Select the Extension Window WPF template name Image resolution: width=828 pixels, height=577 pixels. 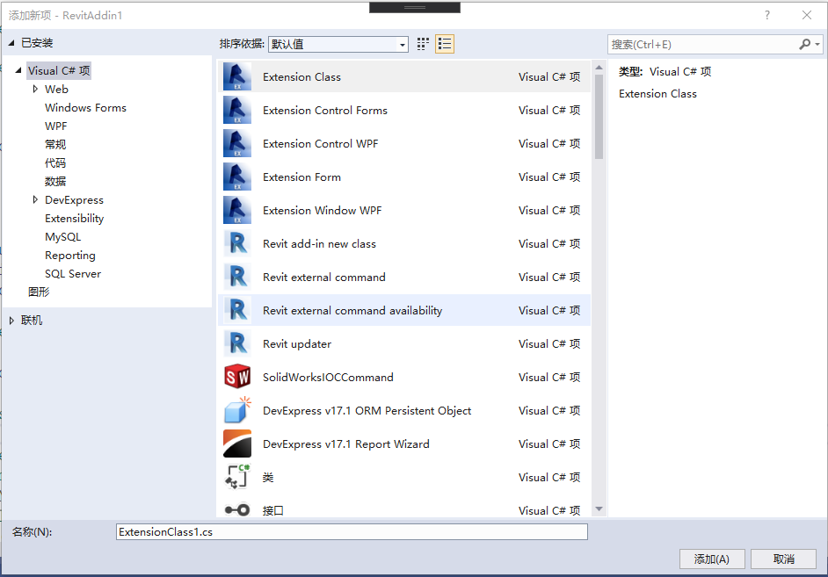[322, 211]
